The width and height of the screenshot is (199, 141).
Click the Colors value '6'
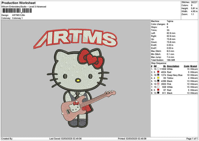click(191, 5)
